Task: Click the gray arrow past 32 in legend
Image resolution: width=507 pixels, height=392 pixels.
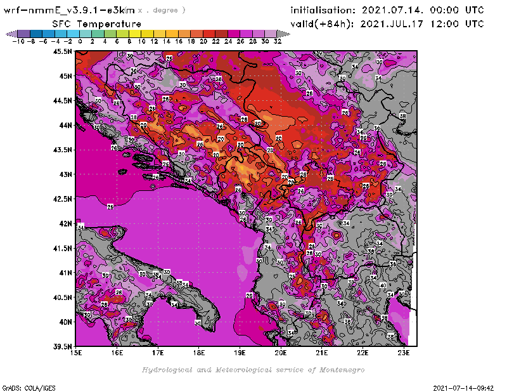Action: (283, 34)
